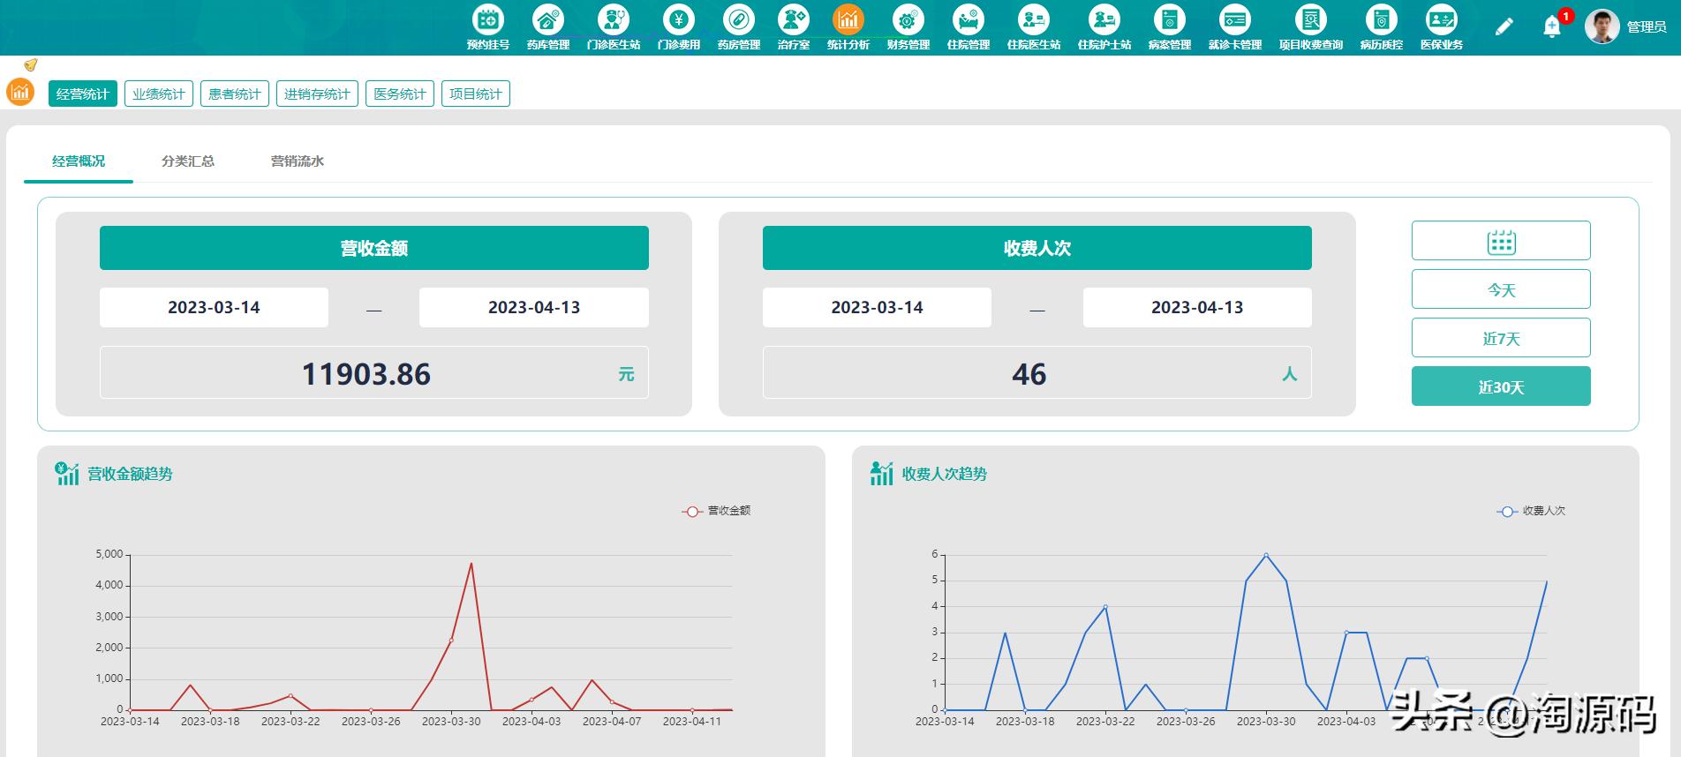Open the 营收金额 end date 2023-04-13 picker
This screenshot has width=1681, height=757.
click(533, 307)
